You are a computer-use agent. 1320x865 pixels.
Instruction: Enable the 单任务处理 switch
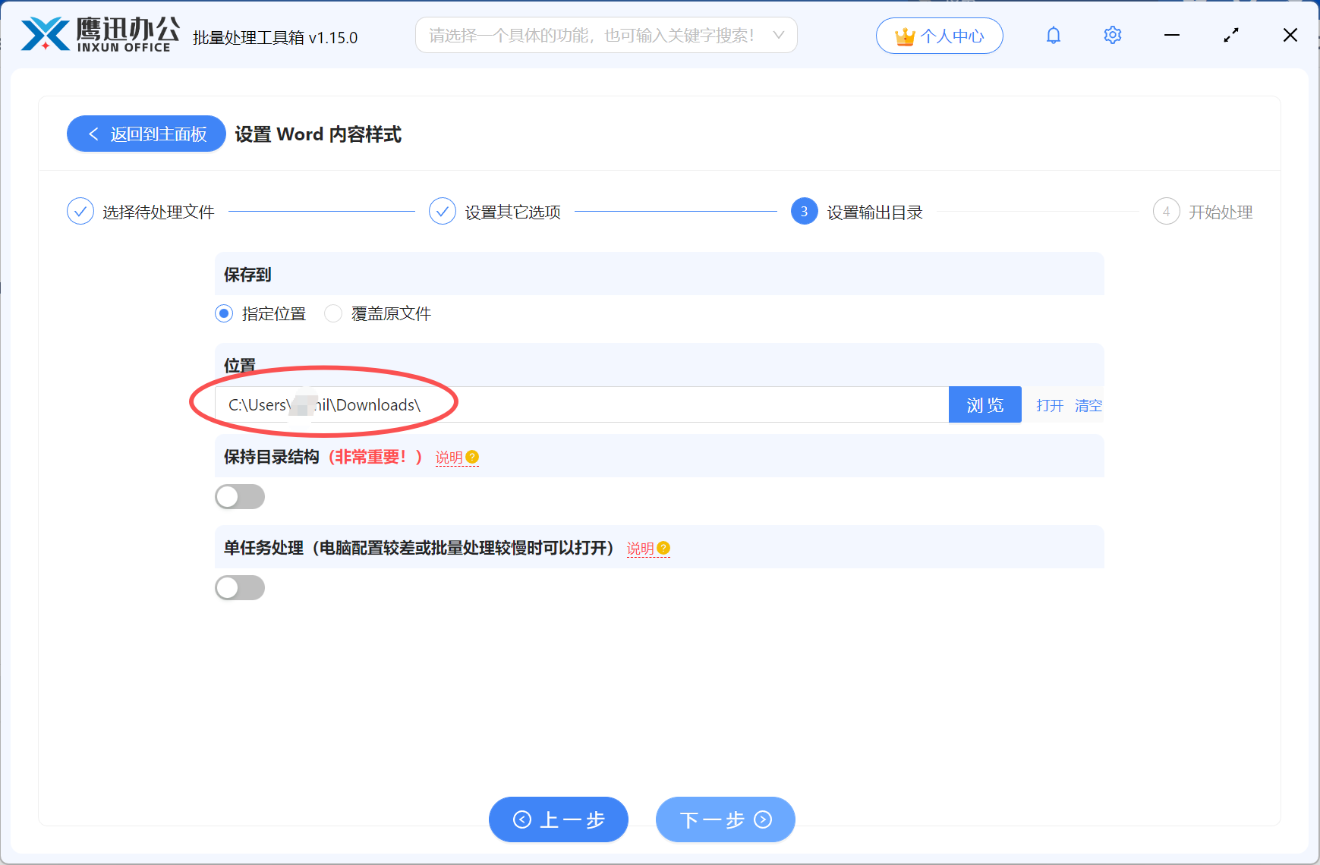coord(240,588)
